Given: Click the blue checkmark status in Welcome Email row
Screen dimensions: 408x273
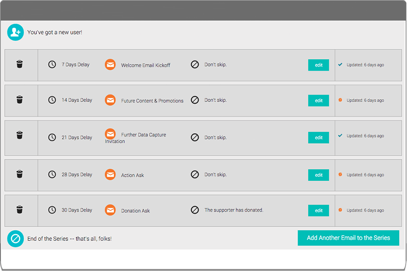Looking at the screenshot, I should [x=340, y=64].
